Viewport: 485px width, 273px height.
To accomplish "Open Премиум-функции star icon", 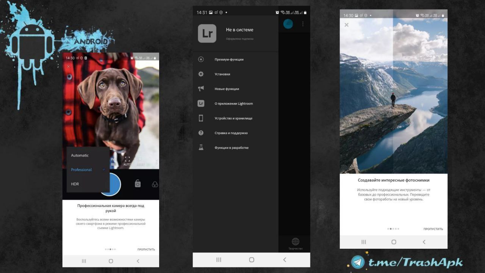I will point(201,59).
